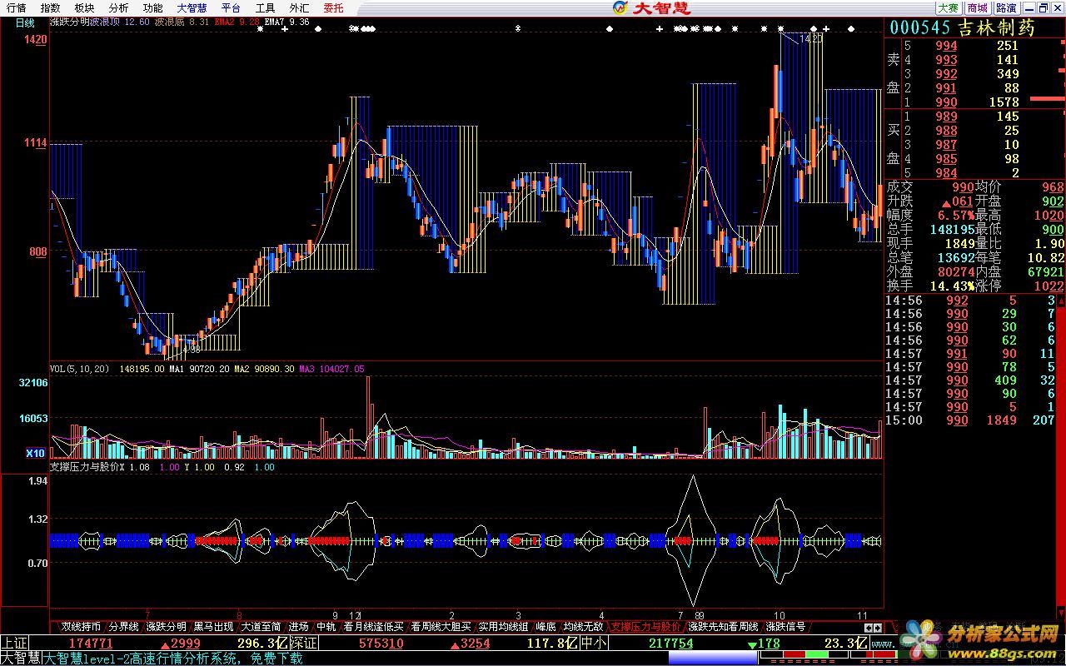Click the 大智慧 logo in title bar
This screenshot has width=1066, height=666.
652,7
